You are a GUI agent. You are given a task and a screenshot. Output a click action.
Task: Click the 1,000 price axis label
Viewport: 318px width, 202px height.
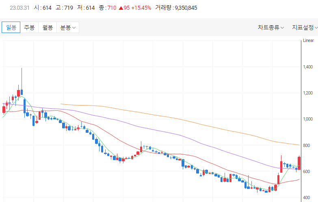(308, 119)
